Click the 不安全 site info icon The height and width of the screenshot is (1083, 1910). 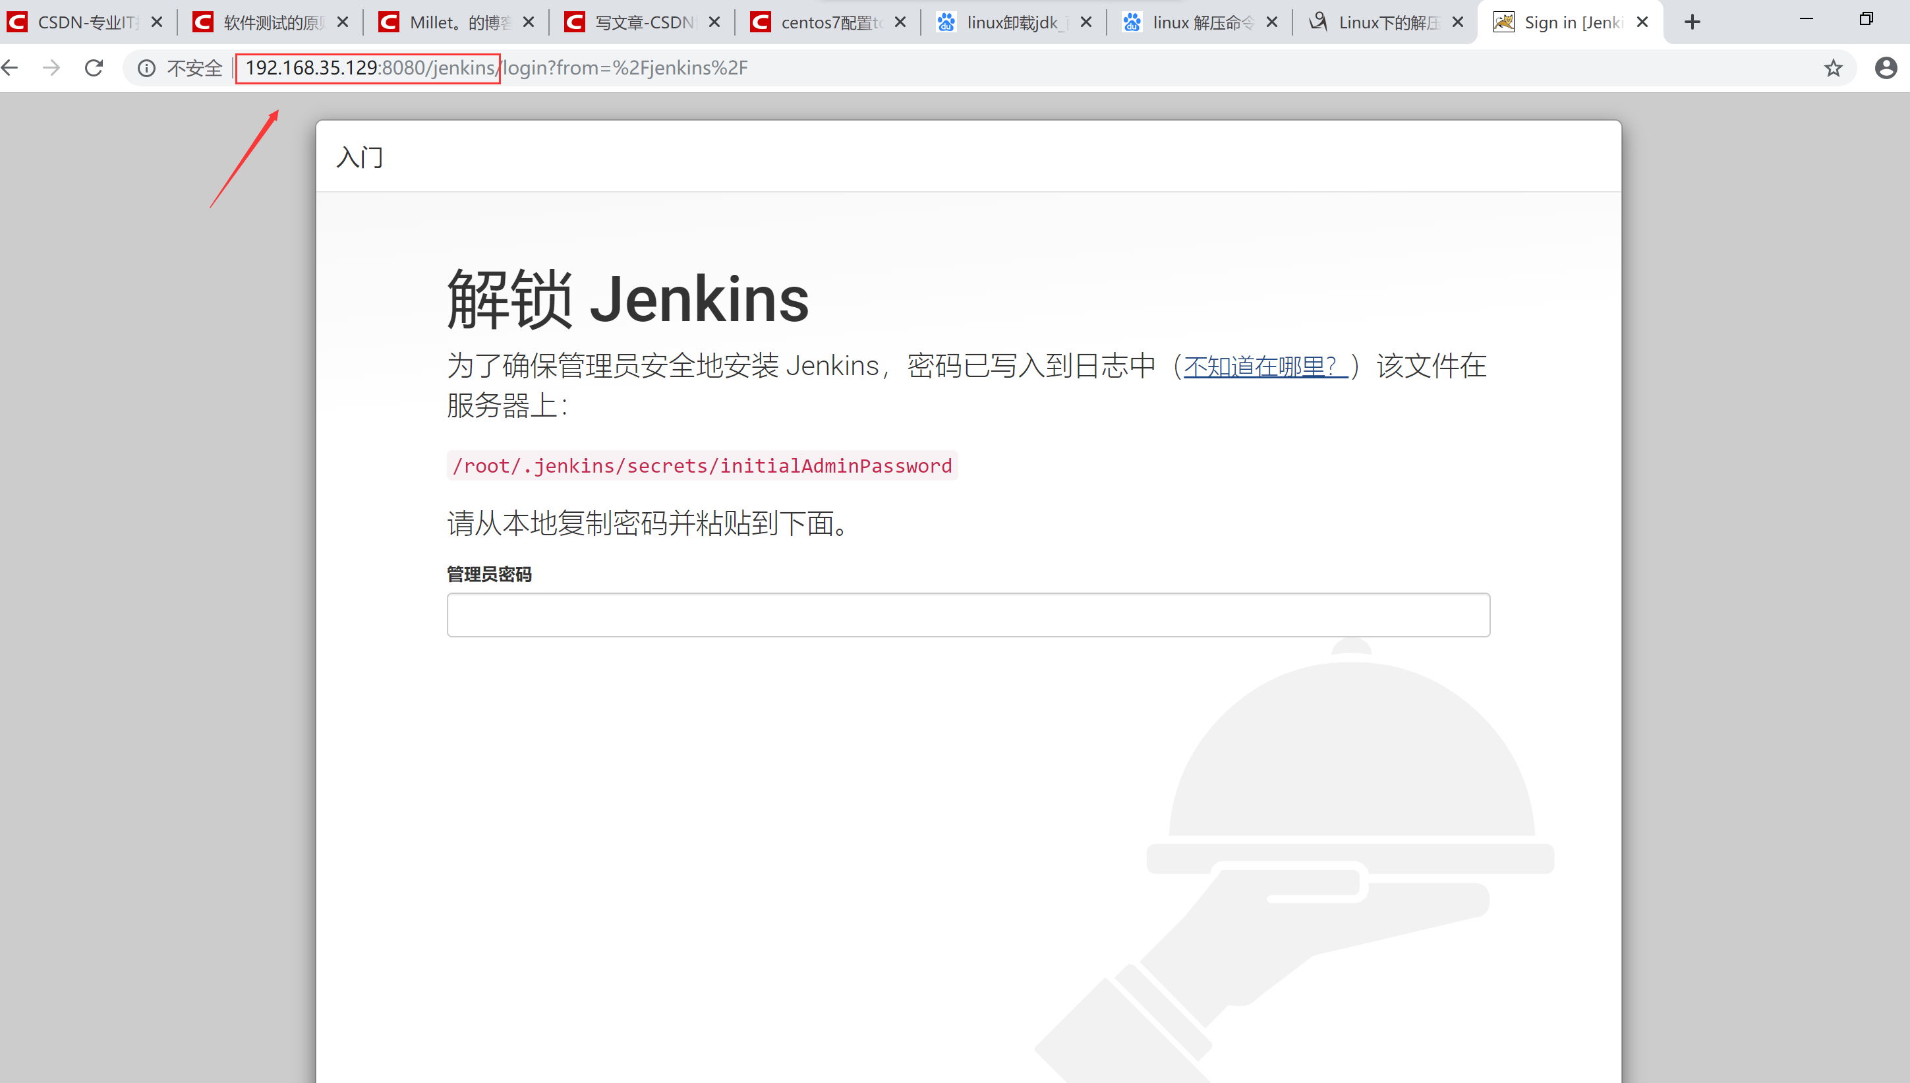(146, 68)
